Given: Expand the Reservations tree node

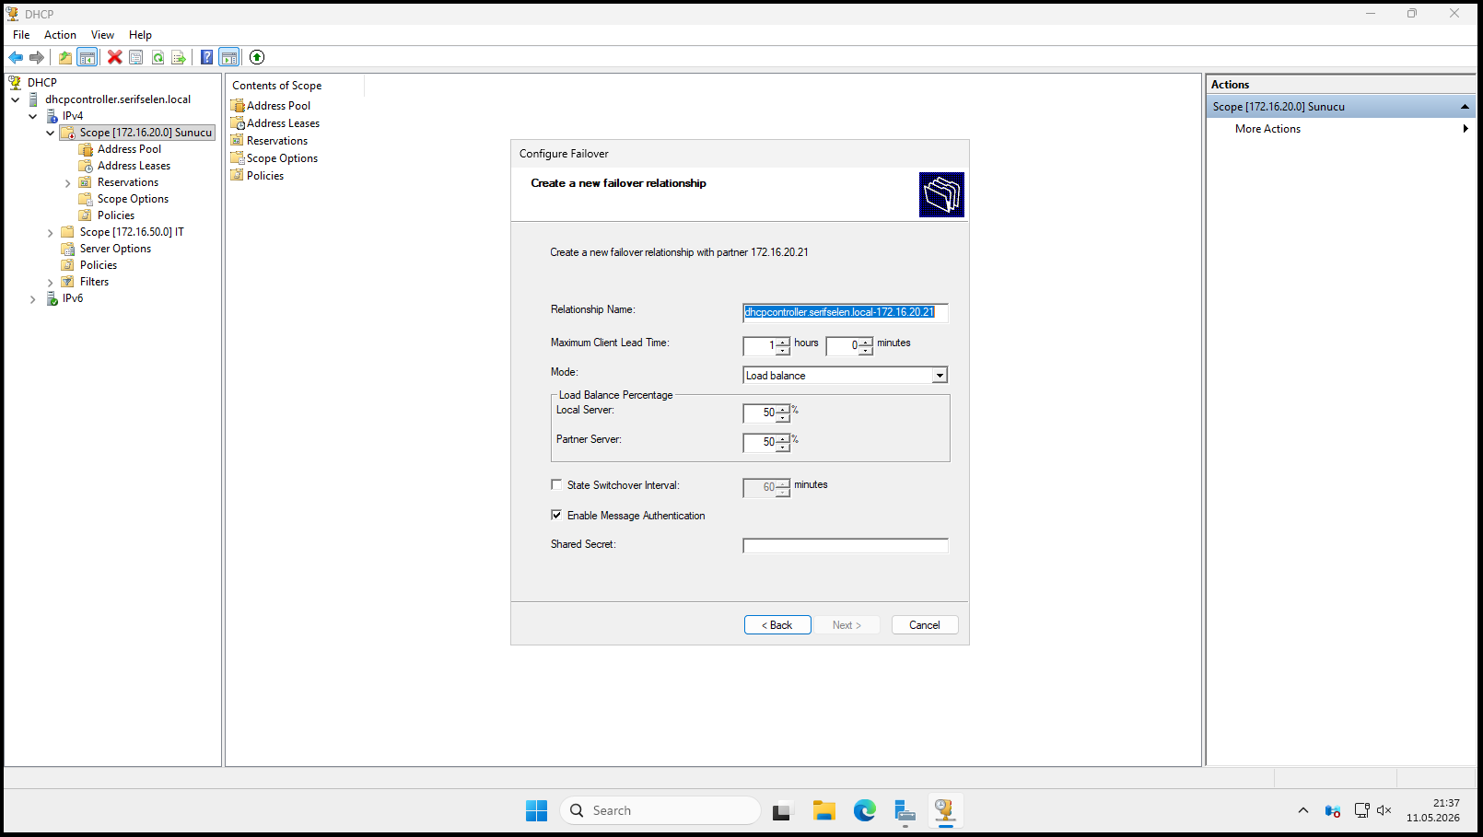Looking at the screenshot, I should pos(68,183).
